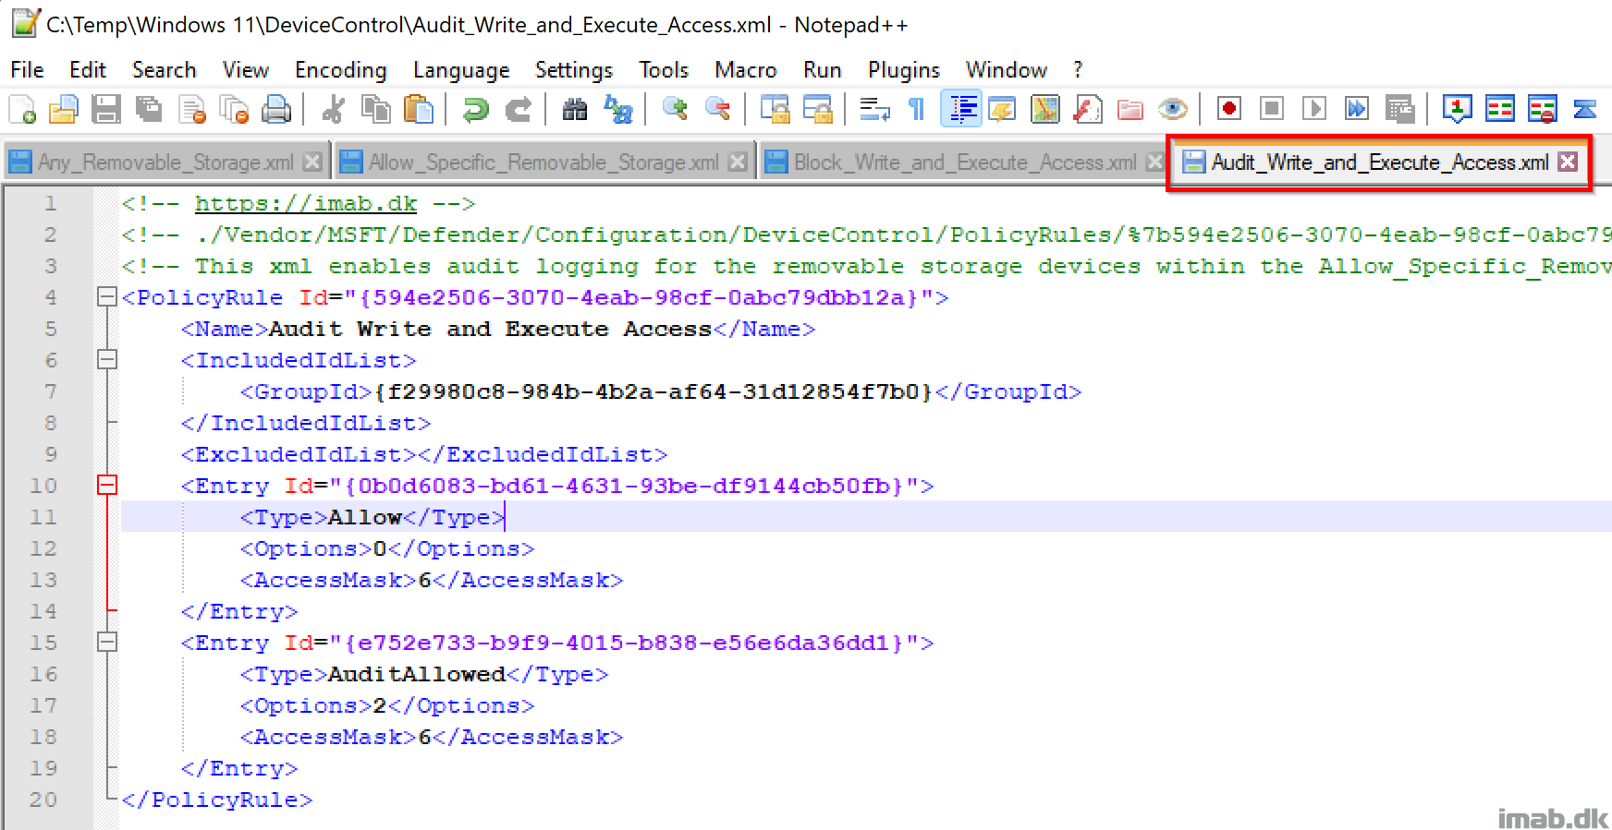
Task: Click Run macro multiple times icon
Action: (x=1357, y=109)
